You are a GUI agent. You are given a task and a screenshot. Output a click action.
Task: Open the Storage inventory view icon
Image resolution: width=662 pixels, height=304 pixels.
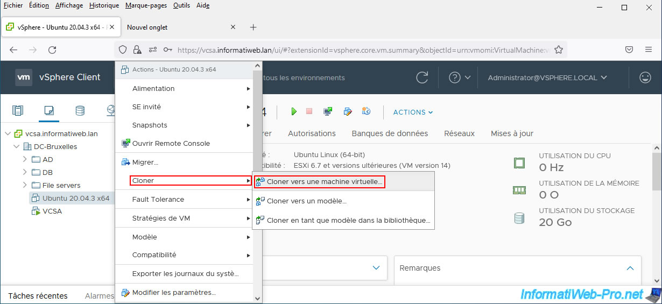pos(80,111)
